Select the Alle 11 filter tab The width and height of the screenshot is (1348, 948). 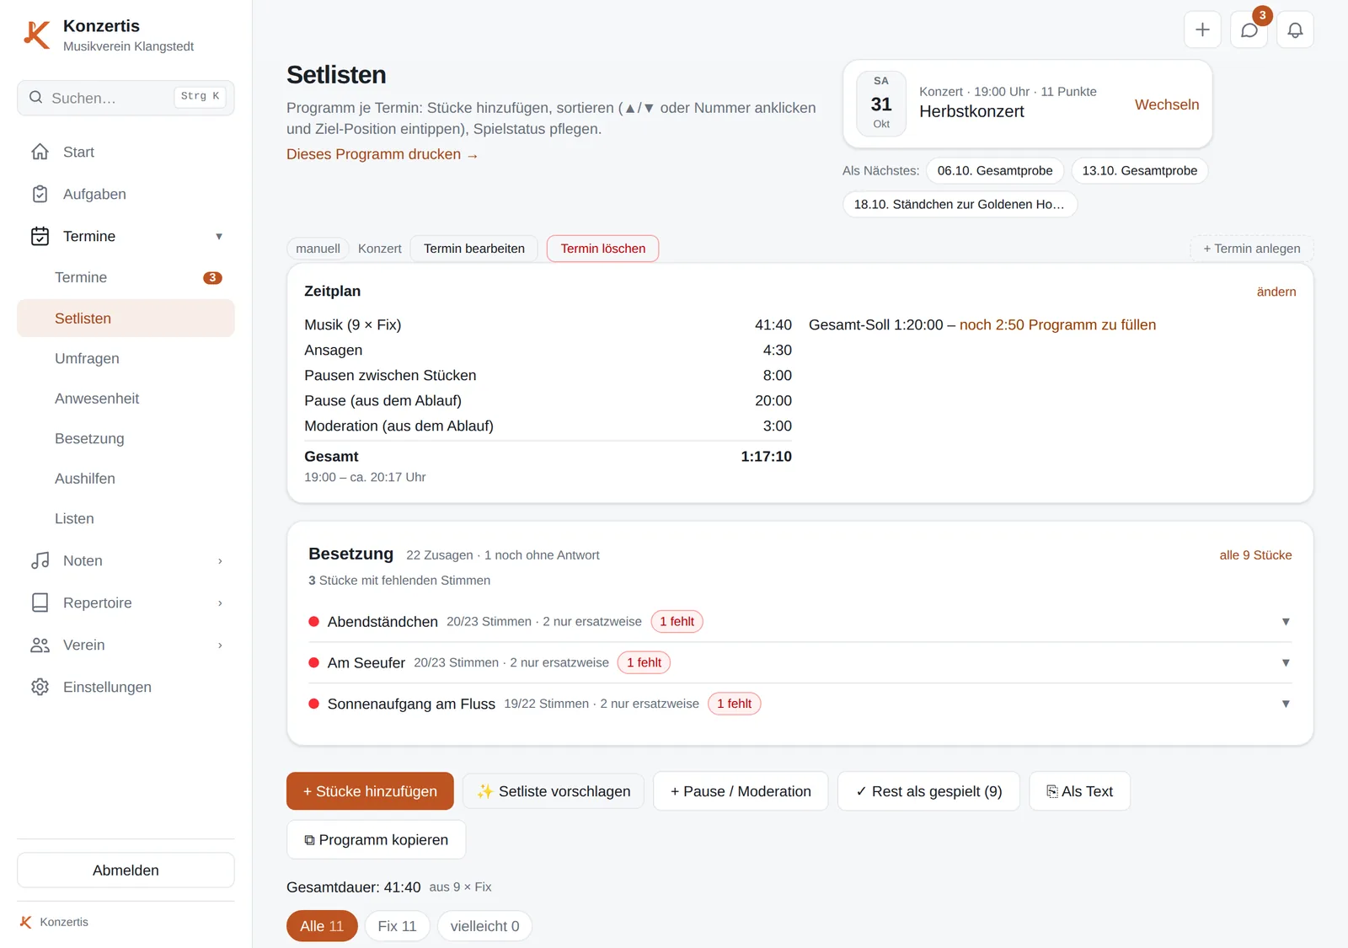[322, 926]
